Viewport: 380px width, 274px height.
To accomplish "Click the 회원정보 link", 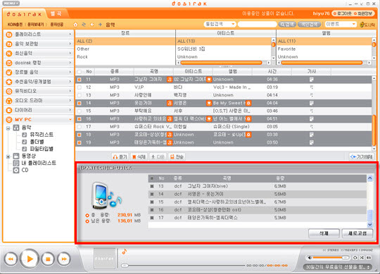I will pyautogui.click(x=362, y=13).
